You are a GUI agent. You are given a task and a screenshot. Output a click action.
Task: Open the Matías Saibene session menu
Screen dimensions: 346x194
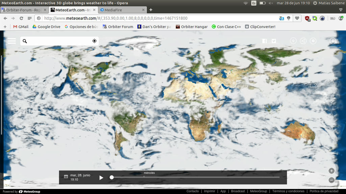click(x=329, y=3)
